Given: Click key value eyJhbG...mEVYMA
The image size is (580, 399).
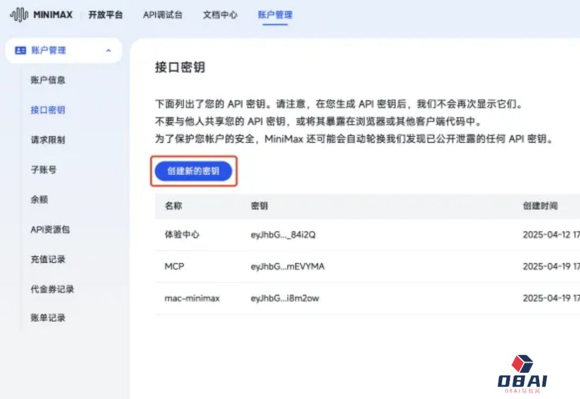Looking at the screenshot, I should coord(287,267).
